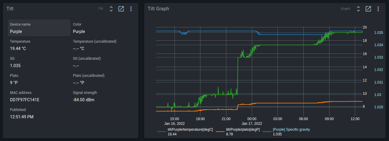Click the orange plato legend line swatch

tap(220, 132)
